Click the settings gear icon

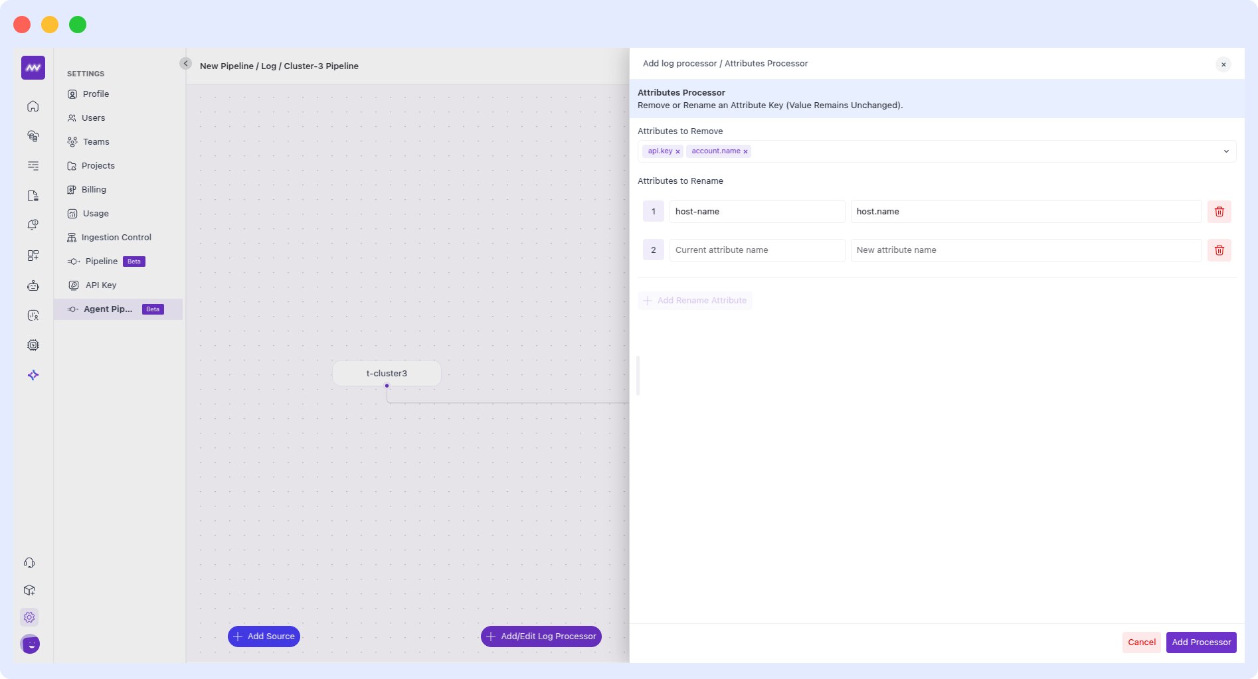tap(29, 617)
